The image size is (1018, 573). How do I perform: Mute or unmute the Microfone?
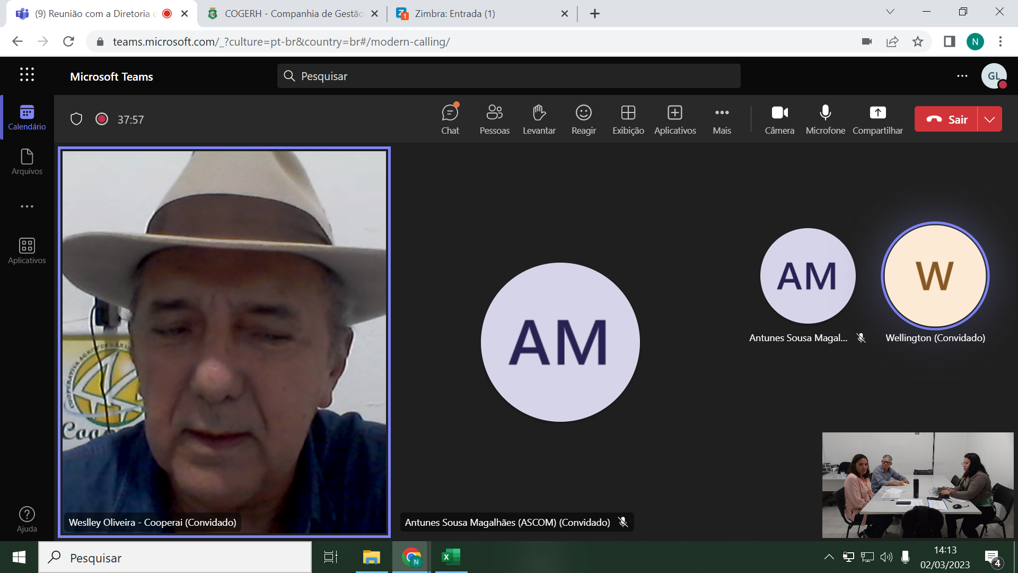(825, 119)
